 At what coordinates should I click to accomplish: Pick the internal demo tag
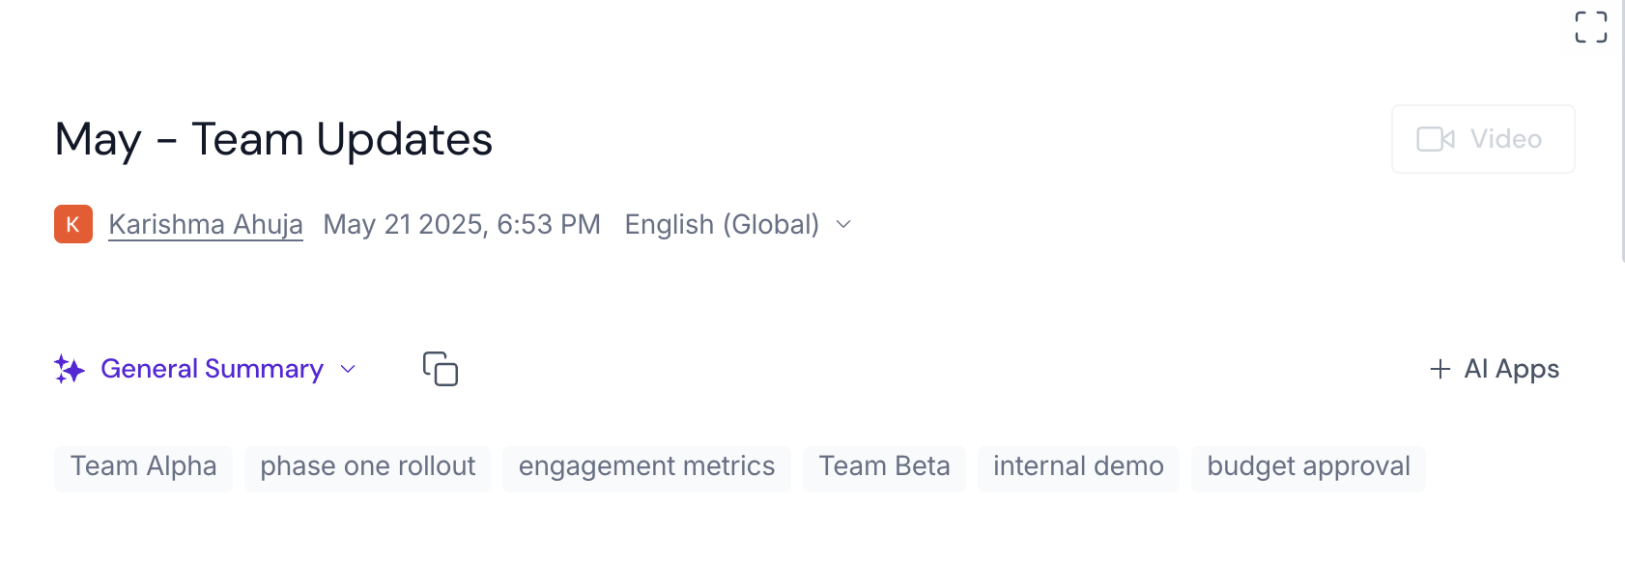pos(1078,466)
